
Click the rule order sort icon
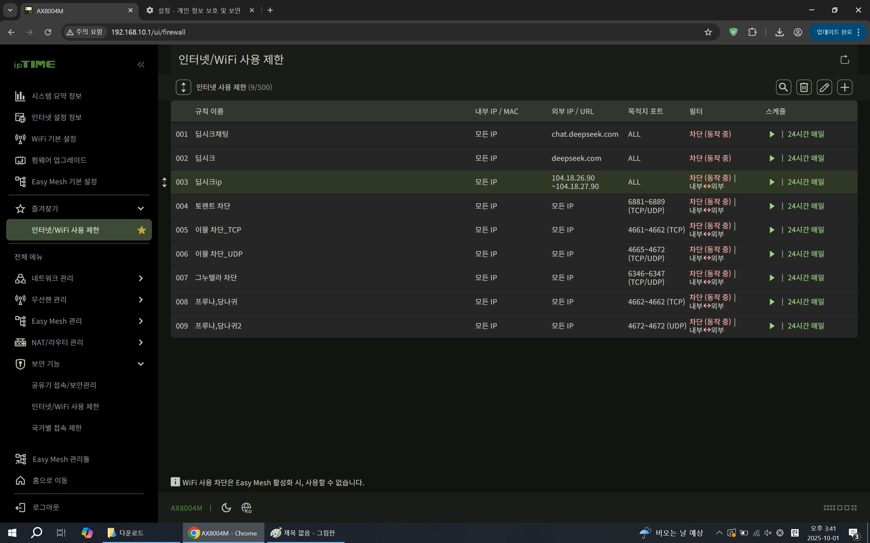(184, 87)
